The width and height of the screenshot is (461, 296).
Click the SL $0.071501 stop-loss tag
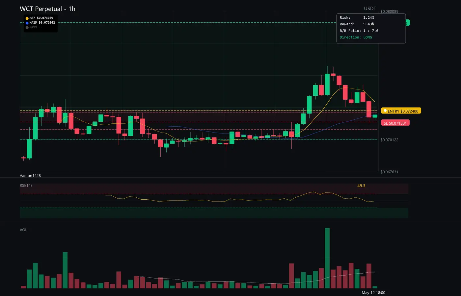point(395,123)
